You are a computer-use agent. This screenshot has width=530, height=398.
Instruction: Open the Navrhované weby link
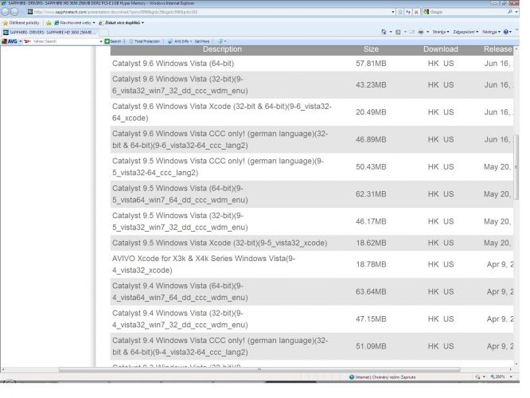click(75, 22)
